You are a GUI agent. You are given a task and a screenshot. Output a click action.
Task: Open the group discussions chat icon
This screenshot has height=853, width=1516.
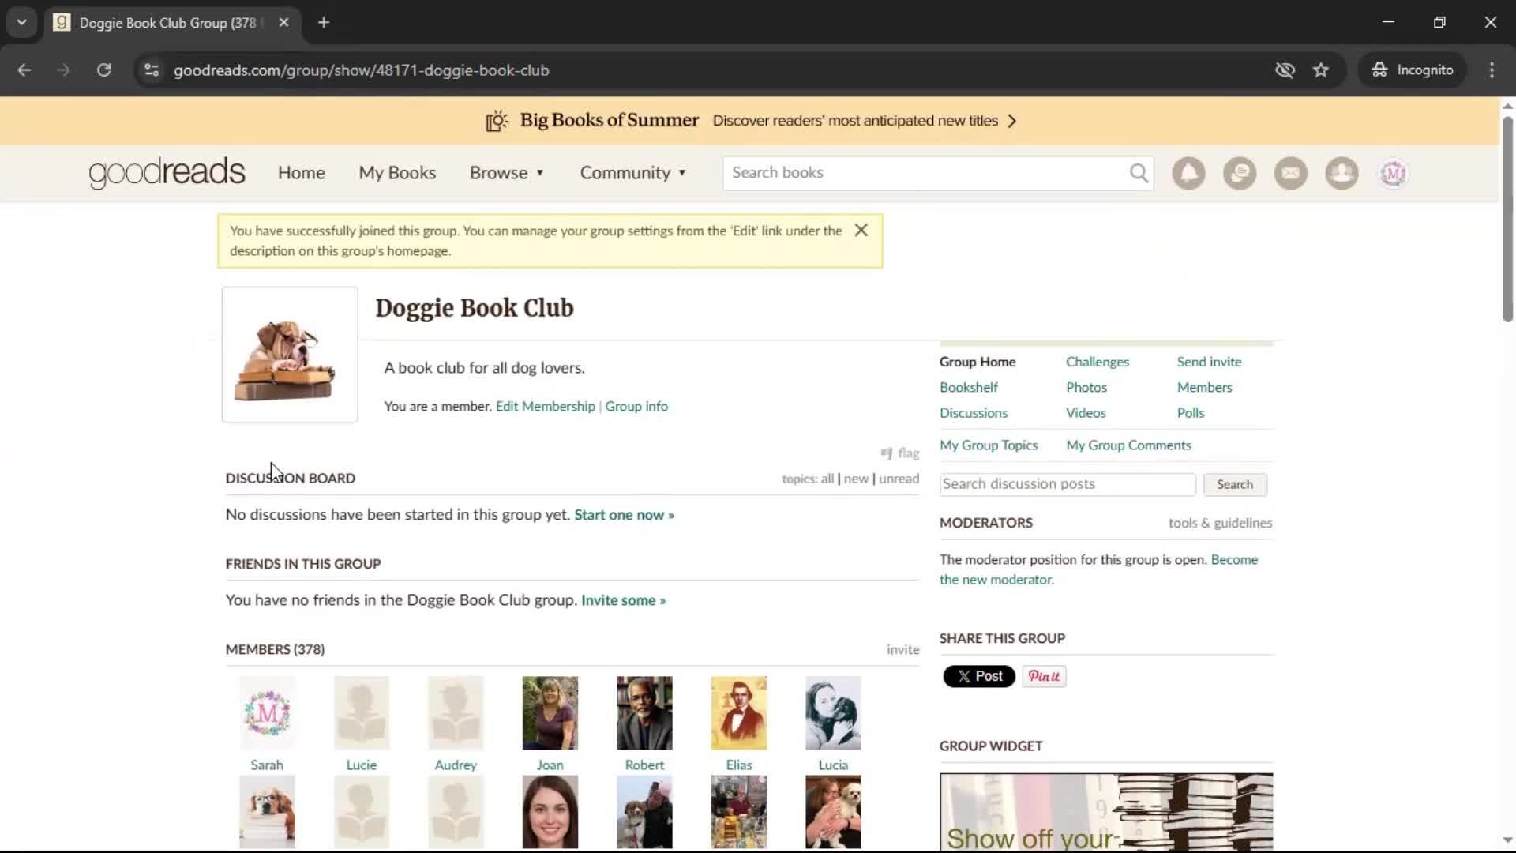coord(1240,173)
